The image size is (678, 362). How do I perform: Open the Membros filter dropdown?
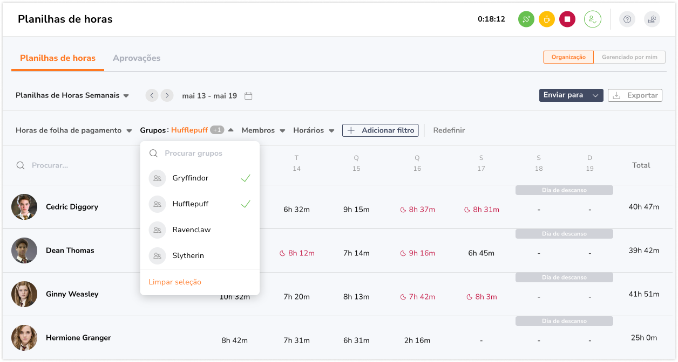(263, 130)
